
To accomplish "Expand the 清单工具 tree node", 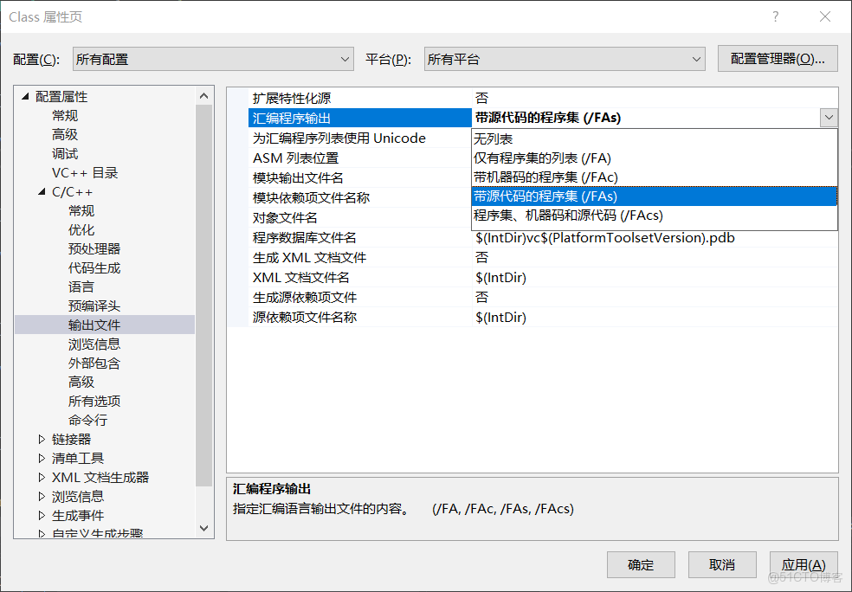I will [x=41, y=458].
